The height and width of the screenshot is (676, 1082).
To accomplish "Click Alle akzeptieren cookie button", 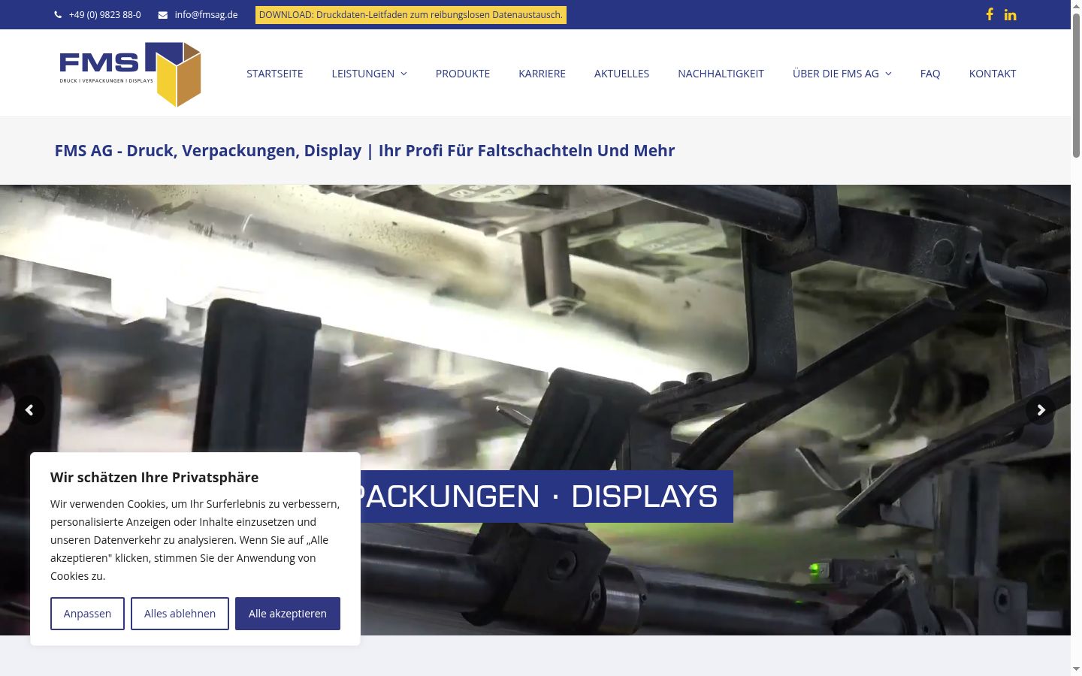I will pos(288,614).
